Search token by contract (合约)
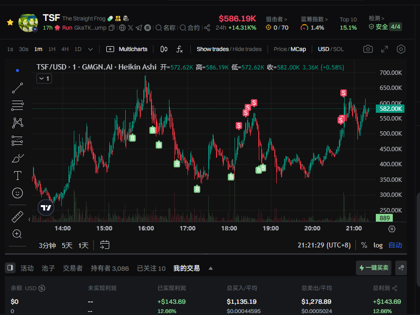The width and height of the screenshot is (420, 315). tap(190, 28)
